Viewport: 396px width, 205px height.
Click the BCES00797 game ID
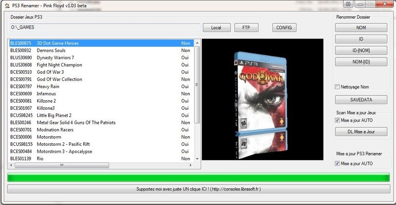[x=21, y=86]
